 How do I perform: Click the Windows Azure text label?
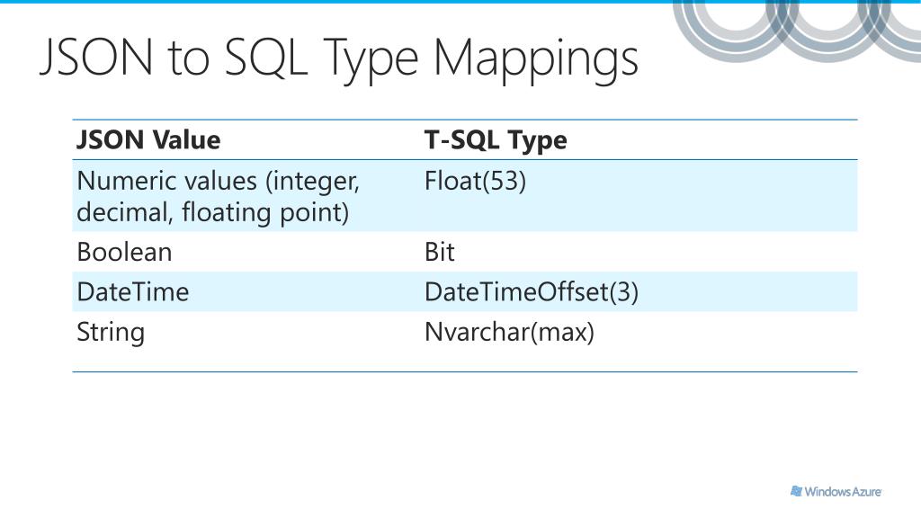(x=843, y=492)
